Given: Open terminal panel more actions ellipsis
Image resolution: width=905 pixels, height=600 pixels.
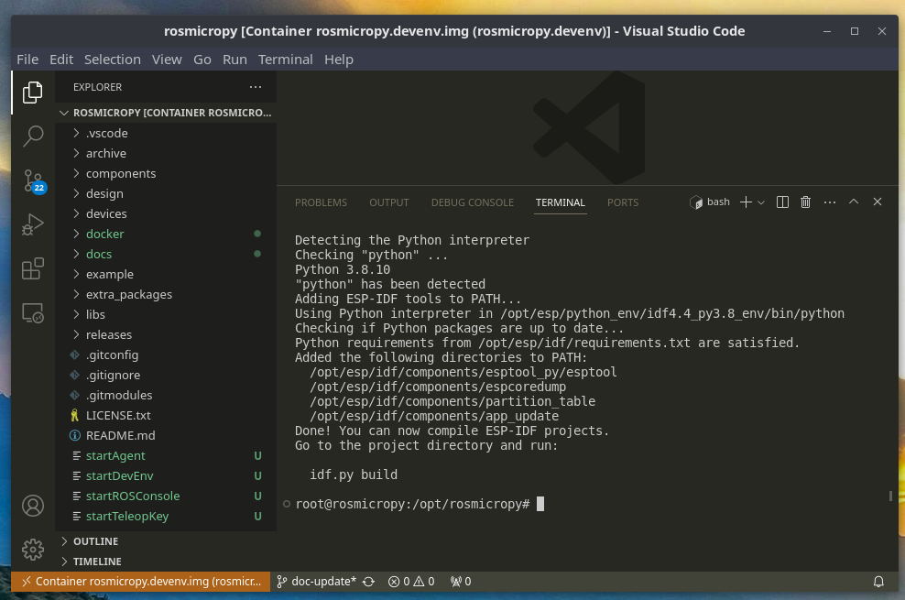Looking at the screenshot, I should tap(830, 202).
